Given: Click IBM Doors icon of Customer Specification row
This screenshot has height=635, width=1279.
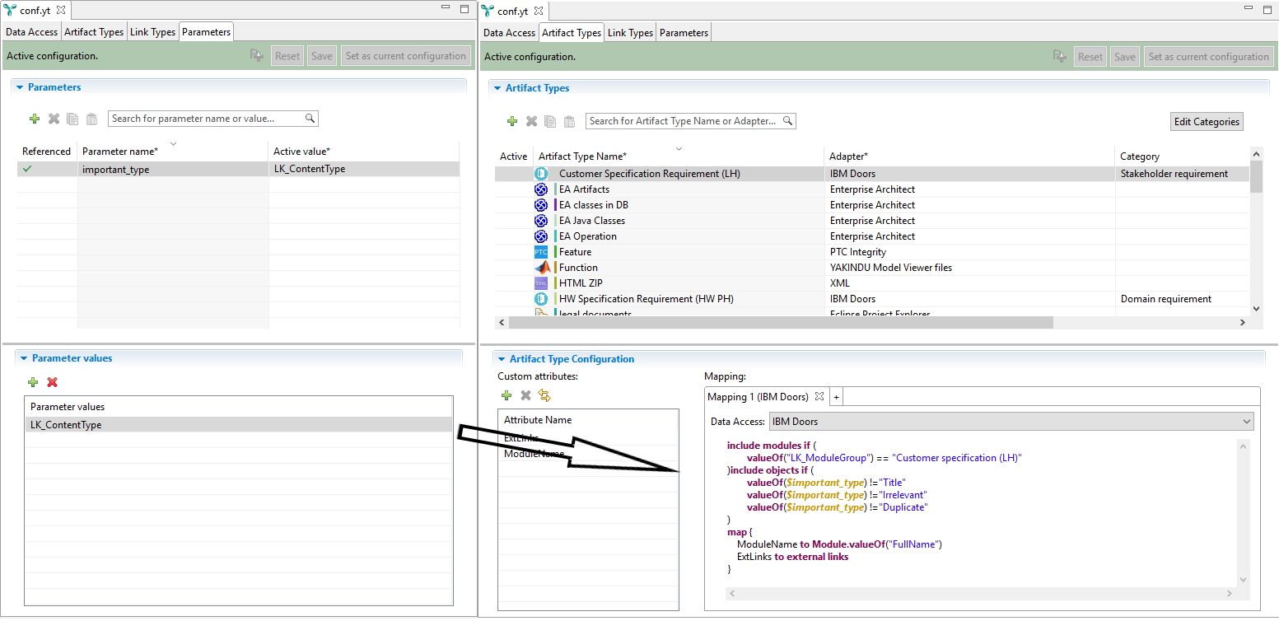Looking at the screenshot, I should (541, 174).
